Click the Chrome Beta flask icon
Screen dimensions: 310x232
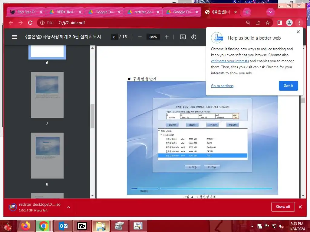click(217, 38)
